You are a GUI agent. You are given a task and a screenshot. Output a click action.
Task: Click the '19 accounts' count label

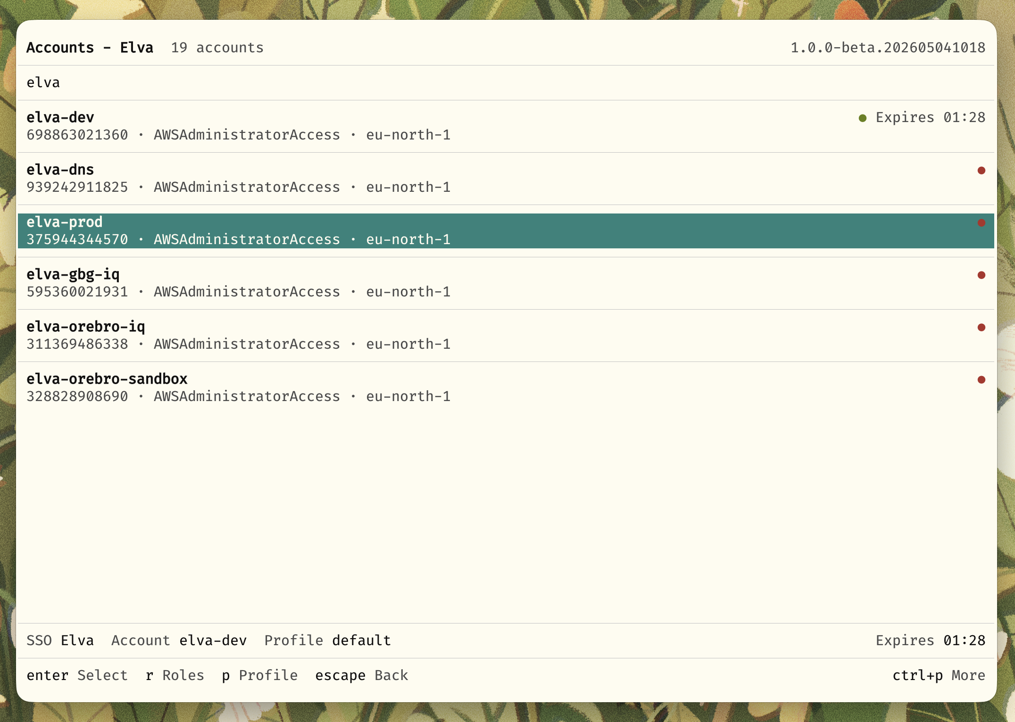click(217, 48)
